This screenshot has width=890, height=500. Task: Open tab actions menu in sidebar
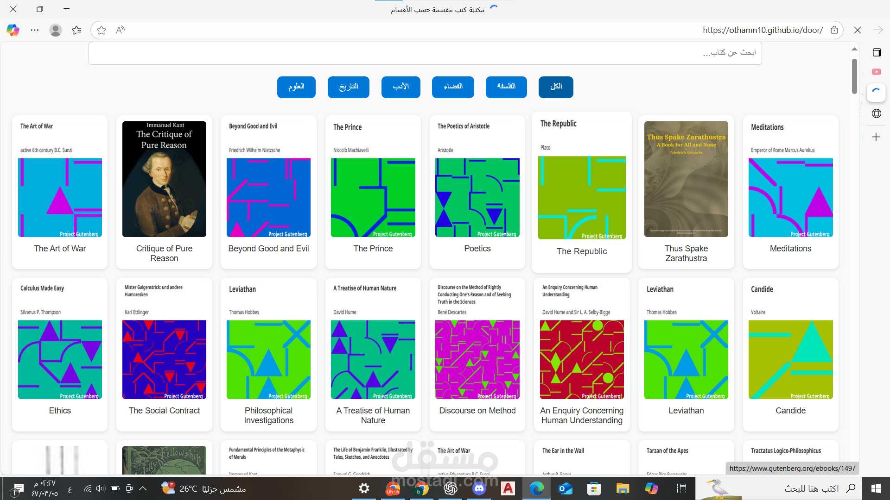point(877,52)
